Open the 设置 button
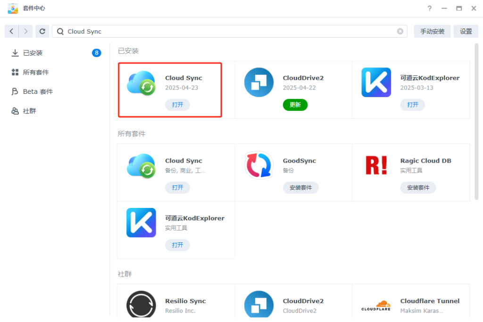 [x=466, y=32]
